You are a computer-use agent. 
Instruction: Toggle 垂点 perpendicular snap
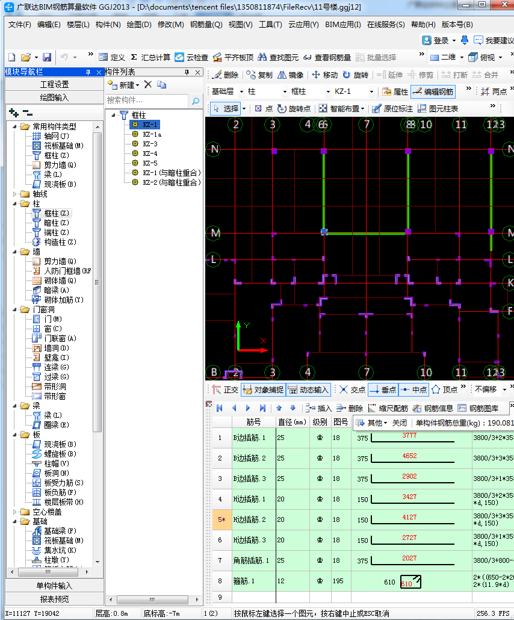383,390
